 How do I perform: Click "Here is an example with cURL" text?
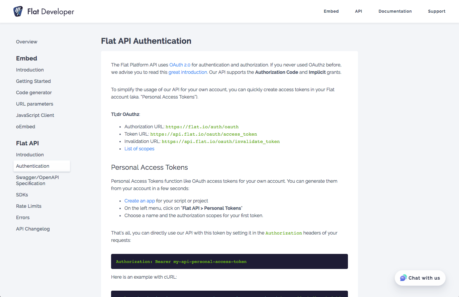point(144,277)
